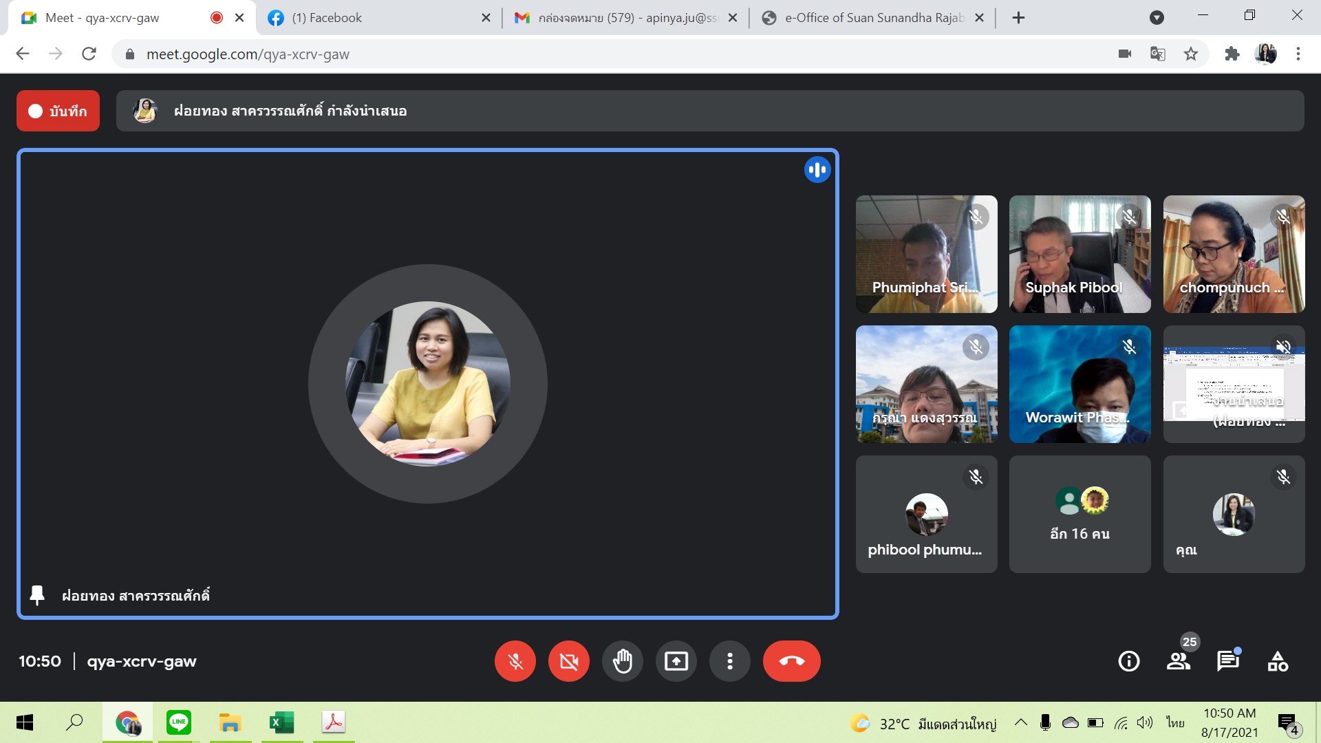Toggle camera on or off
Image resolution: width=1321 pixels, height=743 pixels.
pos(568,661)
